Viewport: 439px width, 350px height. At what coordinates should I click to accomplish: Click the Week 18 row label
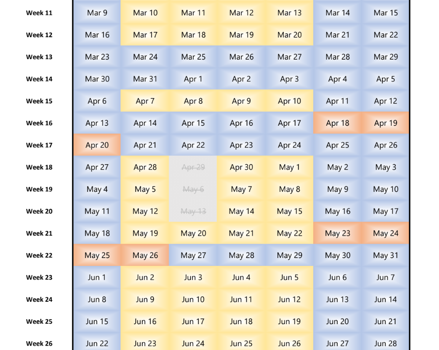(x=39, y=167)
